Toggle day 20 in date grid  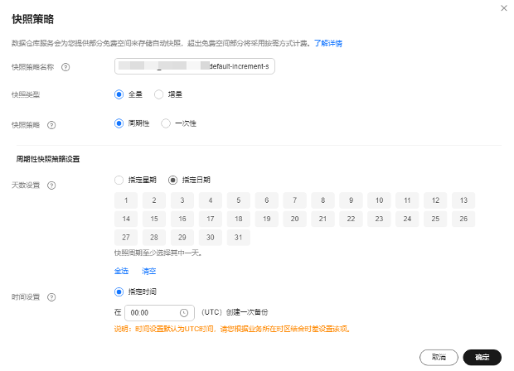(294, 219)
